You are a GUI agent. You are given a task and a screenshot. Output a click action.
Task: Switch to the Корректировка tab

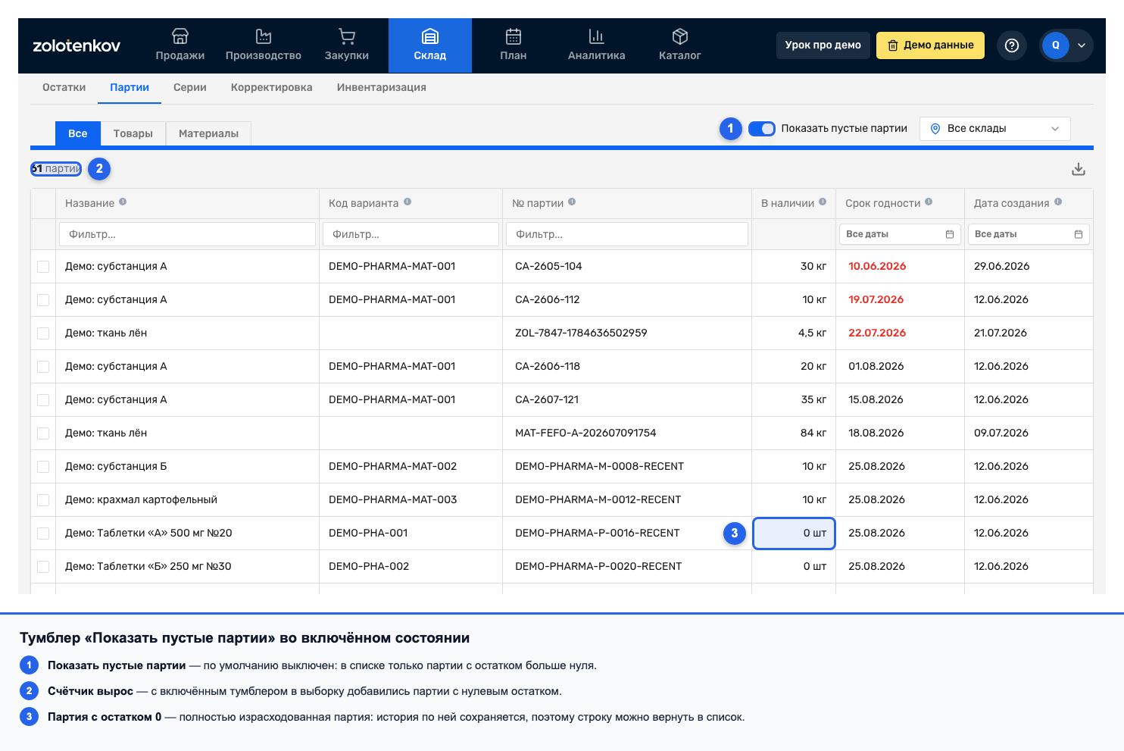(x=272, y=87)
